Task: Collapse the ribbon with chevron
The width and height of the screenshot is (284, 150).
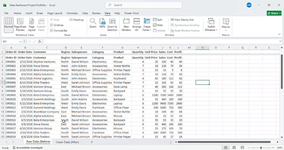Action: tap(279, 34)
